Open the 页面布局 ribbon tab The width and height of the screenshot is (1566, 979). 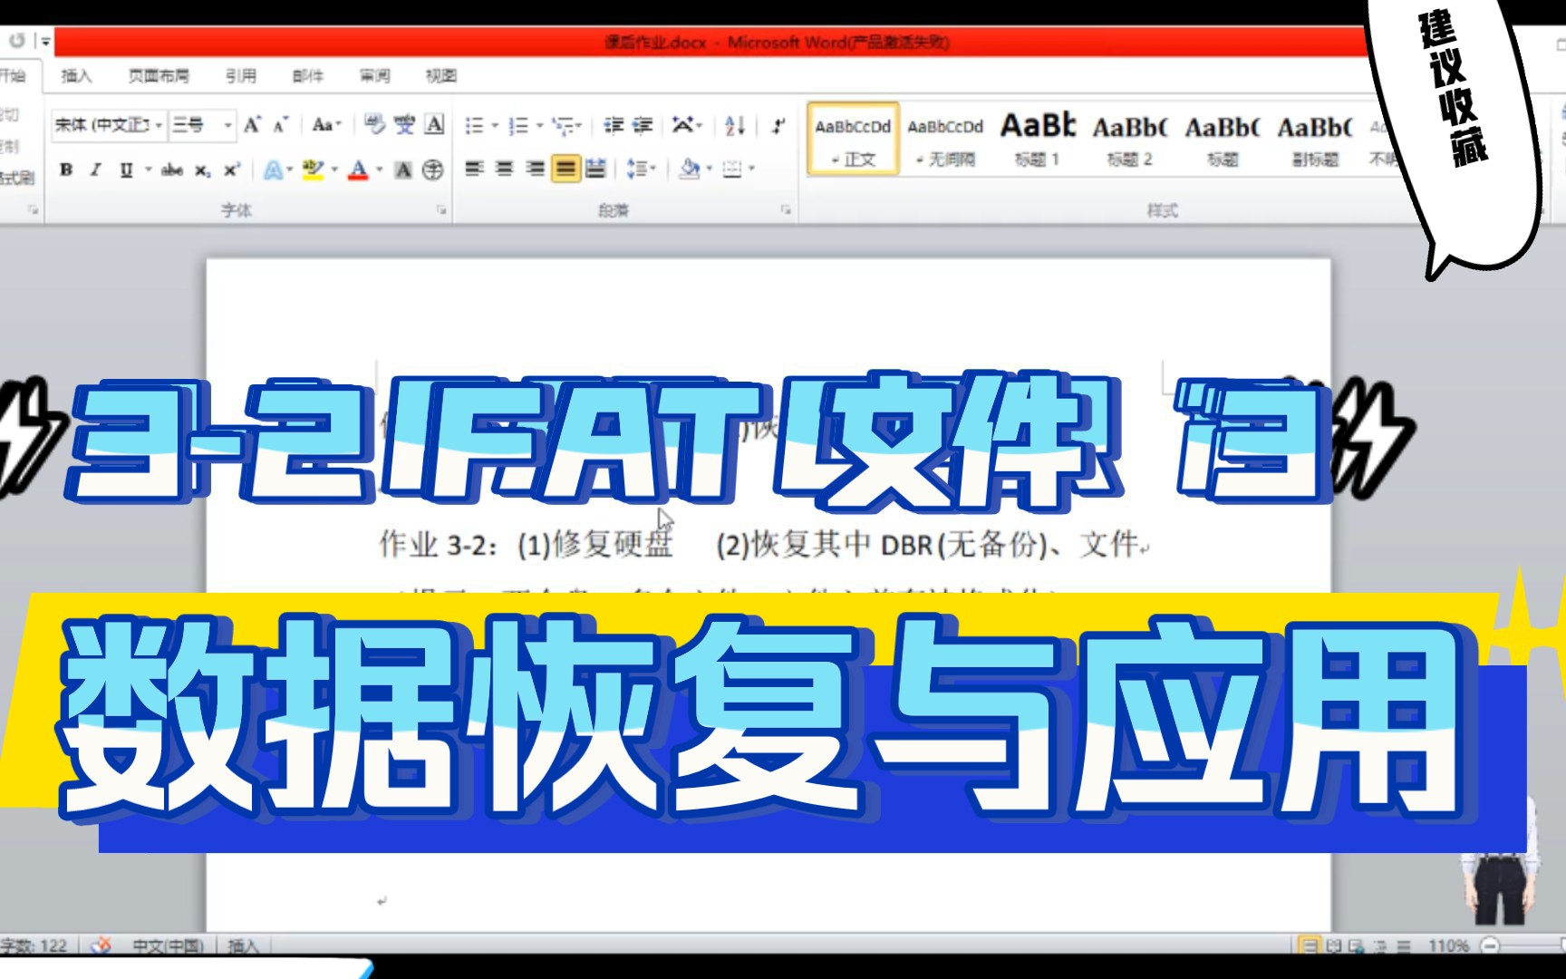click(x=159, y=75)
